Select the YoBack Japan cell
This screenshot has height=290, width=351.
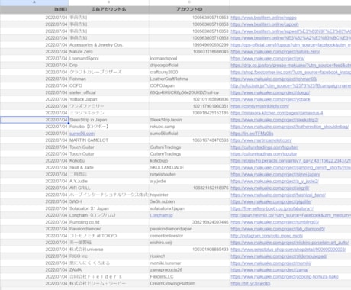(x=108, y=99)
